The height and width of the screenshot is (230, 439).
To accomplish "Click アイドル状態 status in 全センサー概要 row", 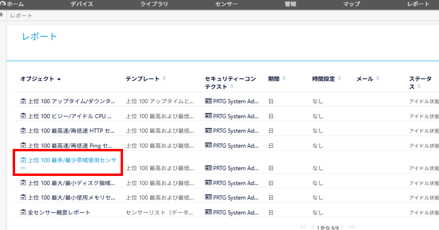I will coord(424,213).
